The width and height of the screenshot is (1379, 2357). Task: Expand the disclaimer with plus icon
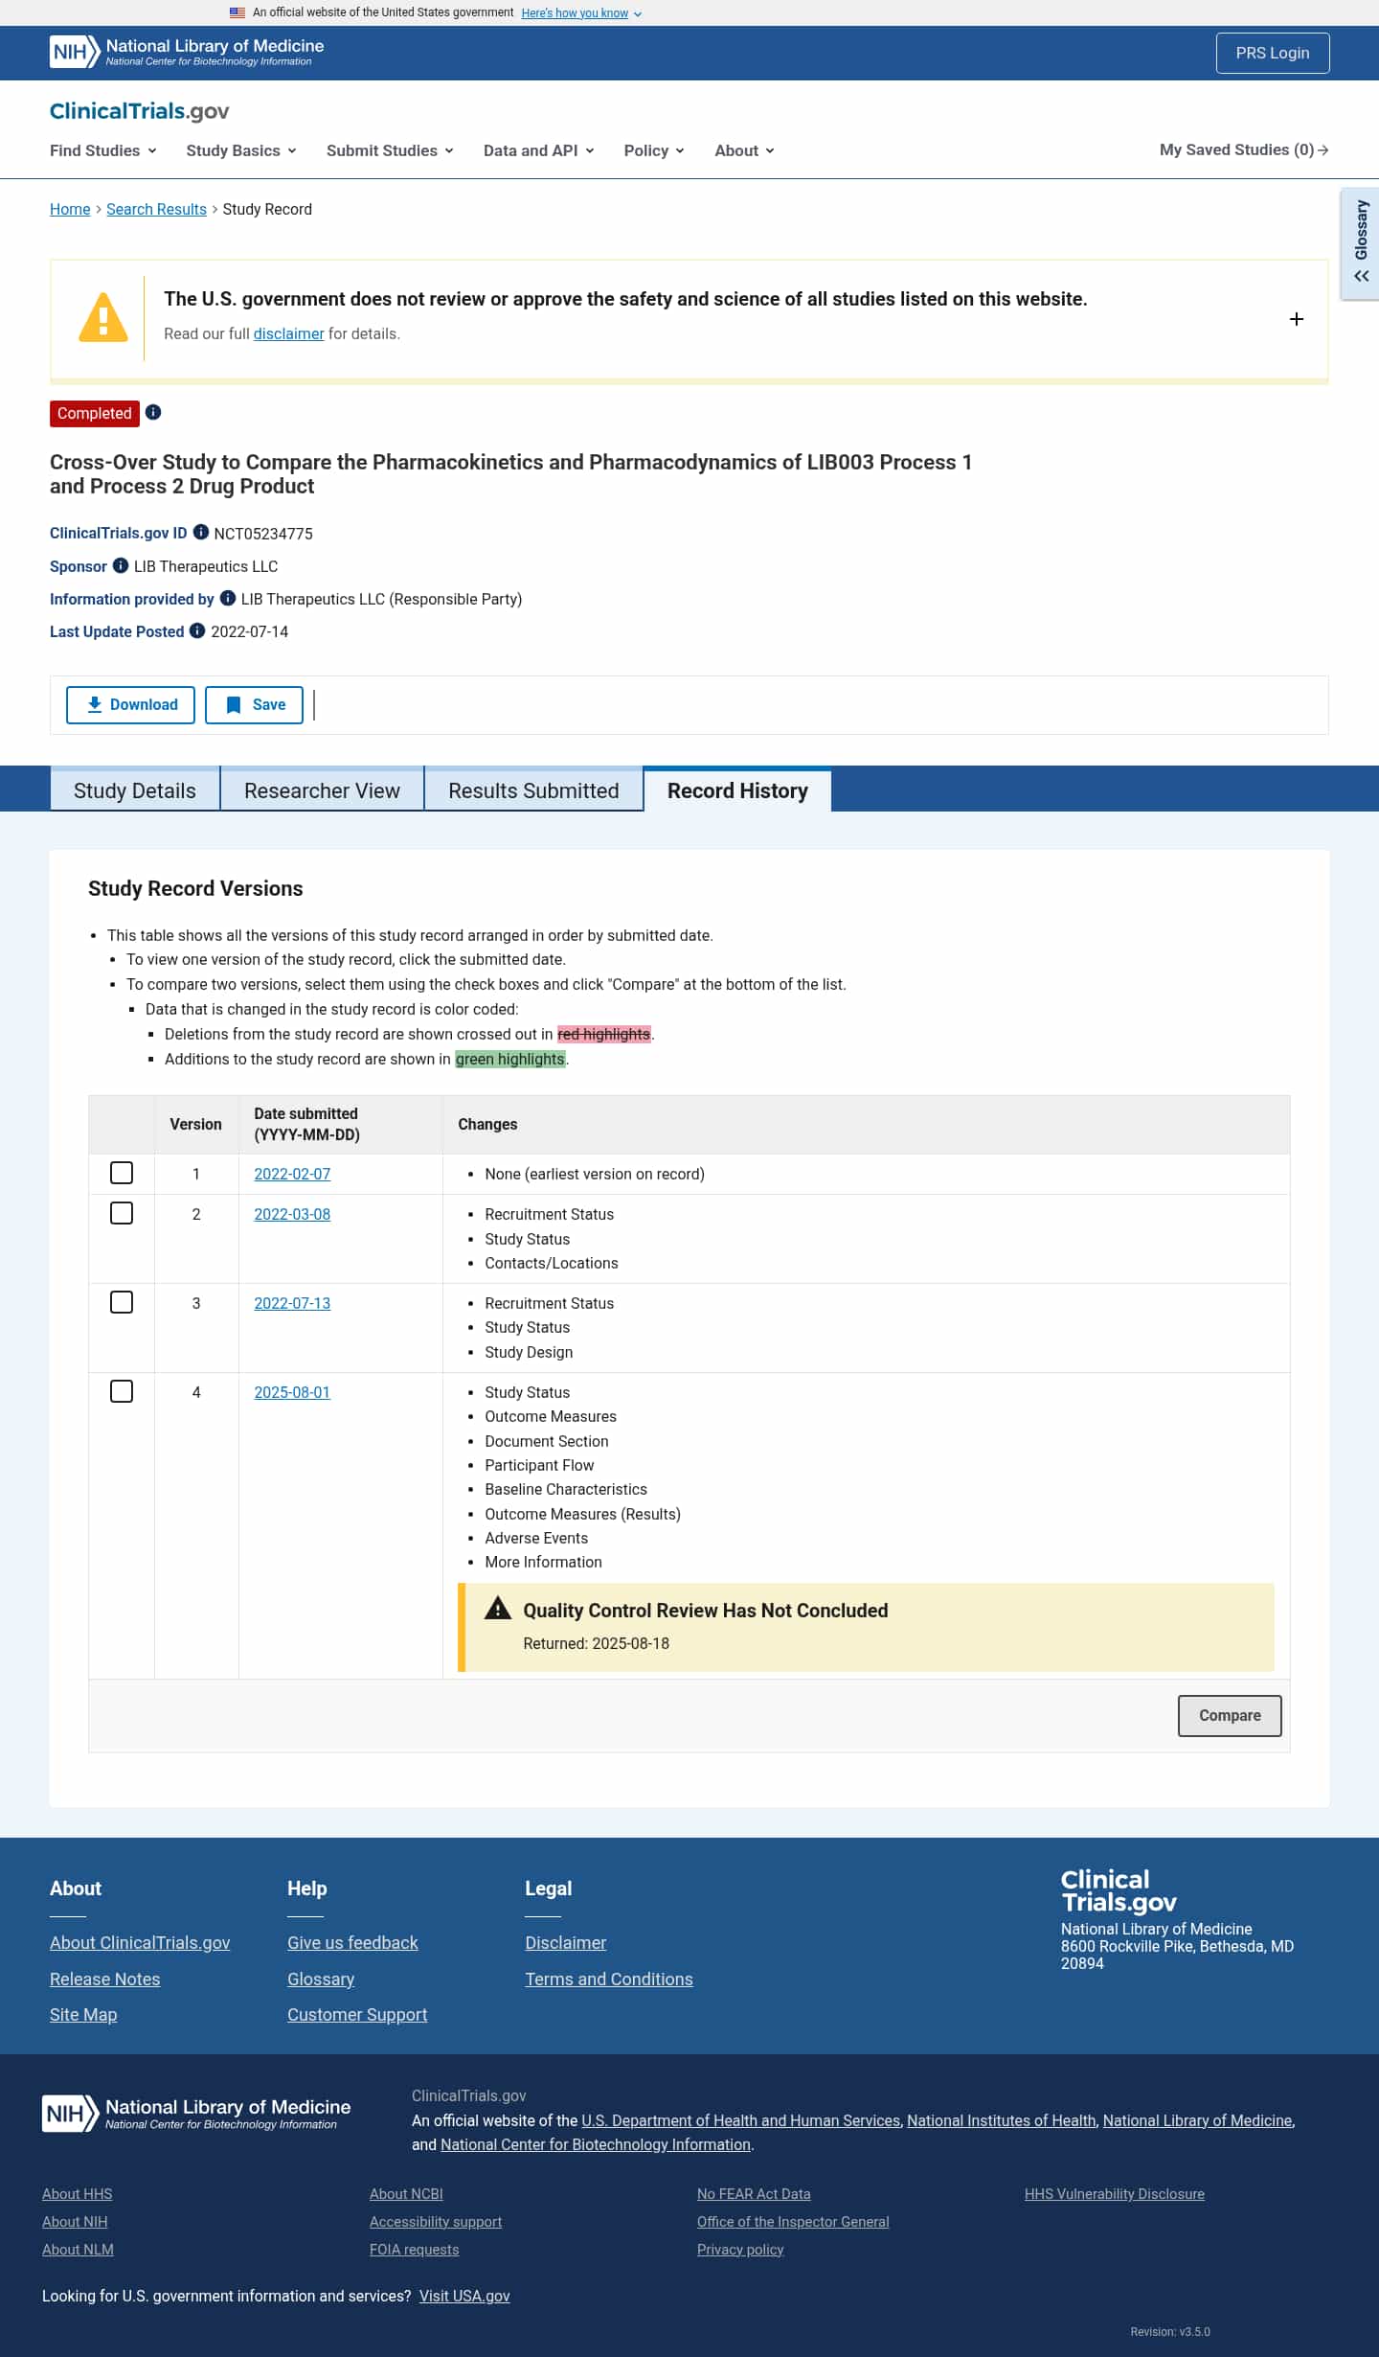tap(1297, 319)
